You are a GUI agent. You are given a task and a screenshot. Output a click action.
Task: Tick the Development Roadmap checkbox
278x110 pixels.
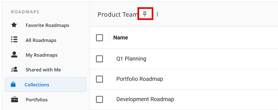100,99
